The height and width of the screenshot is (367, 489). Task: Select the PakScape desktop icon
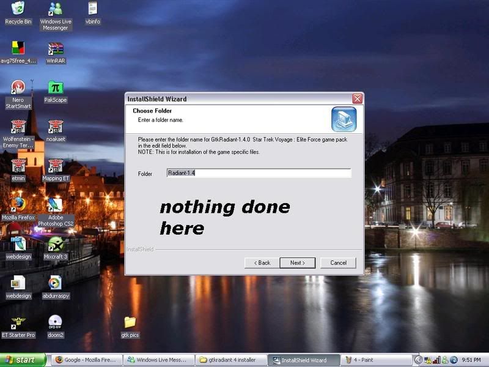click(x=56, y=88)
